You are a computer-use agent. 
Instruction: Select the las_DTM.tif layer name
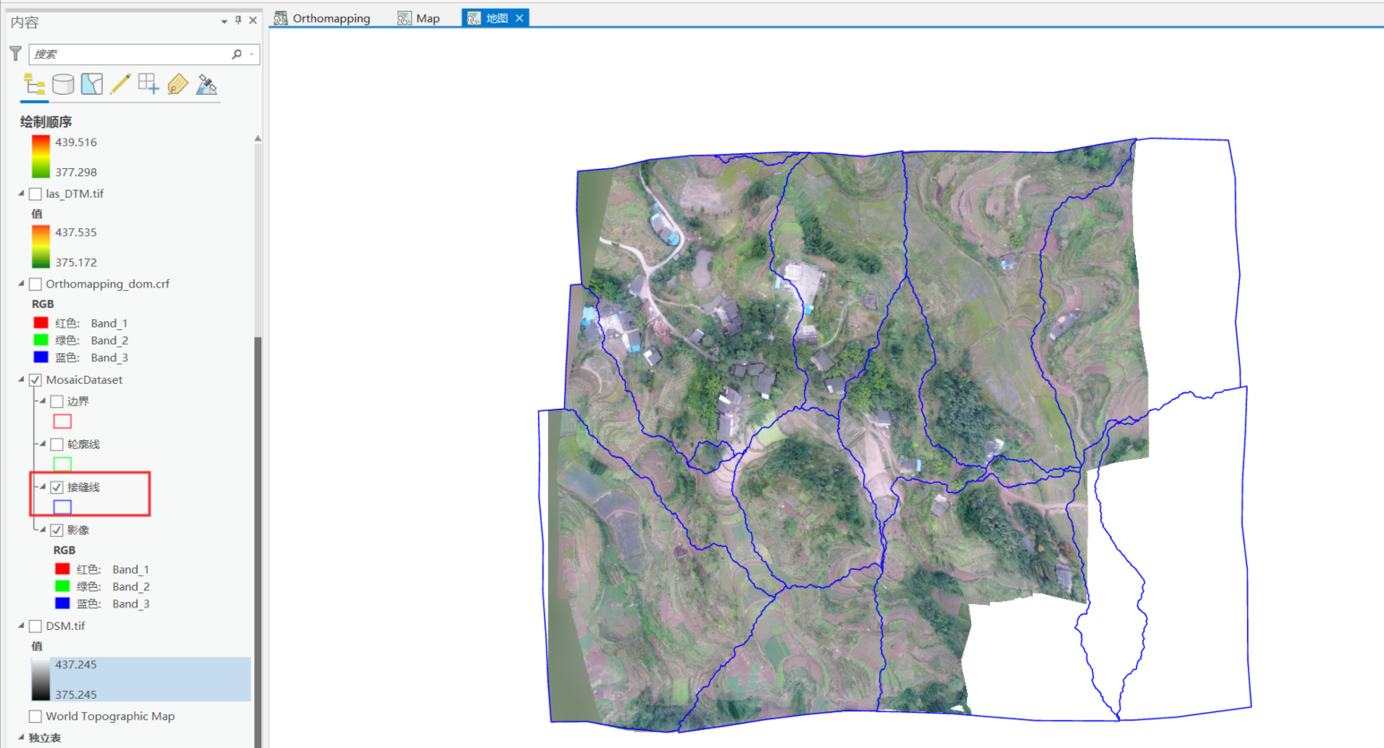click(75, 193)
